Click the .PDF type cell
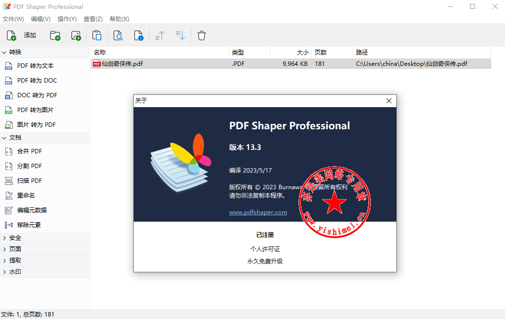 238,64
